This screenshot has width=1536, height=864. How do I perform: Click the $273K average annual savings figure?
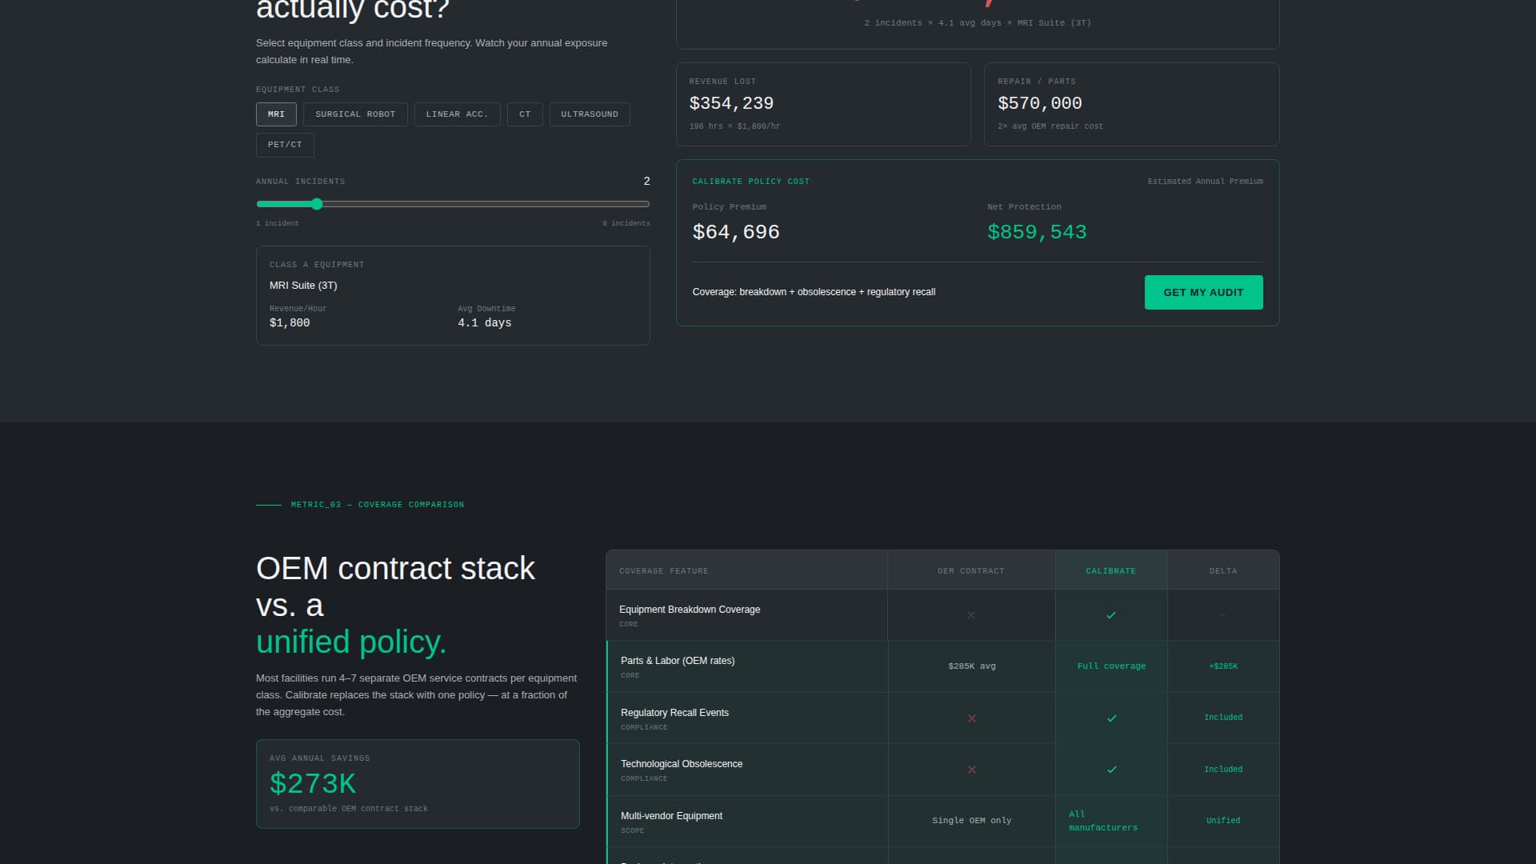[314, 783]
